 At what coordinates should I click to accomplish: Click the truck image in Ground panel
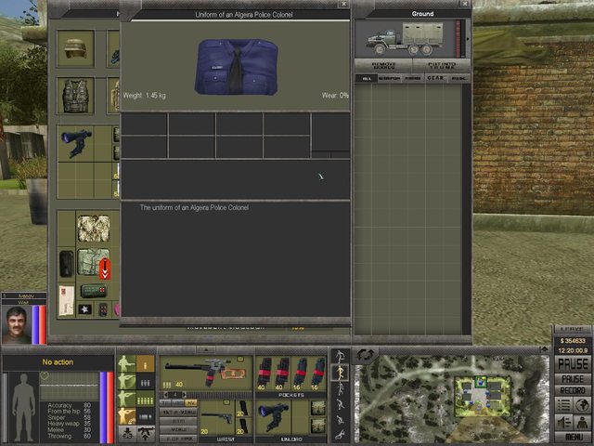405,39
